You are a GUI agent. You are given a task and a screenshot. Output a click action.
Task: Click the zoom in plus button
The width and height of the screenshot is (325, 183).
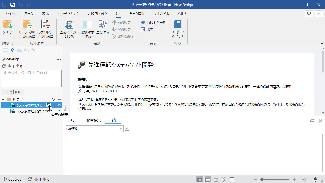(x=294, y=180)
